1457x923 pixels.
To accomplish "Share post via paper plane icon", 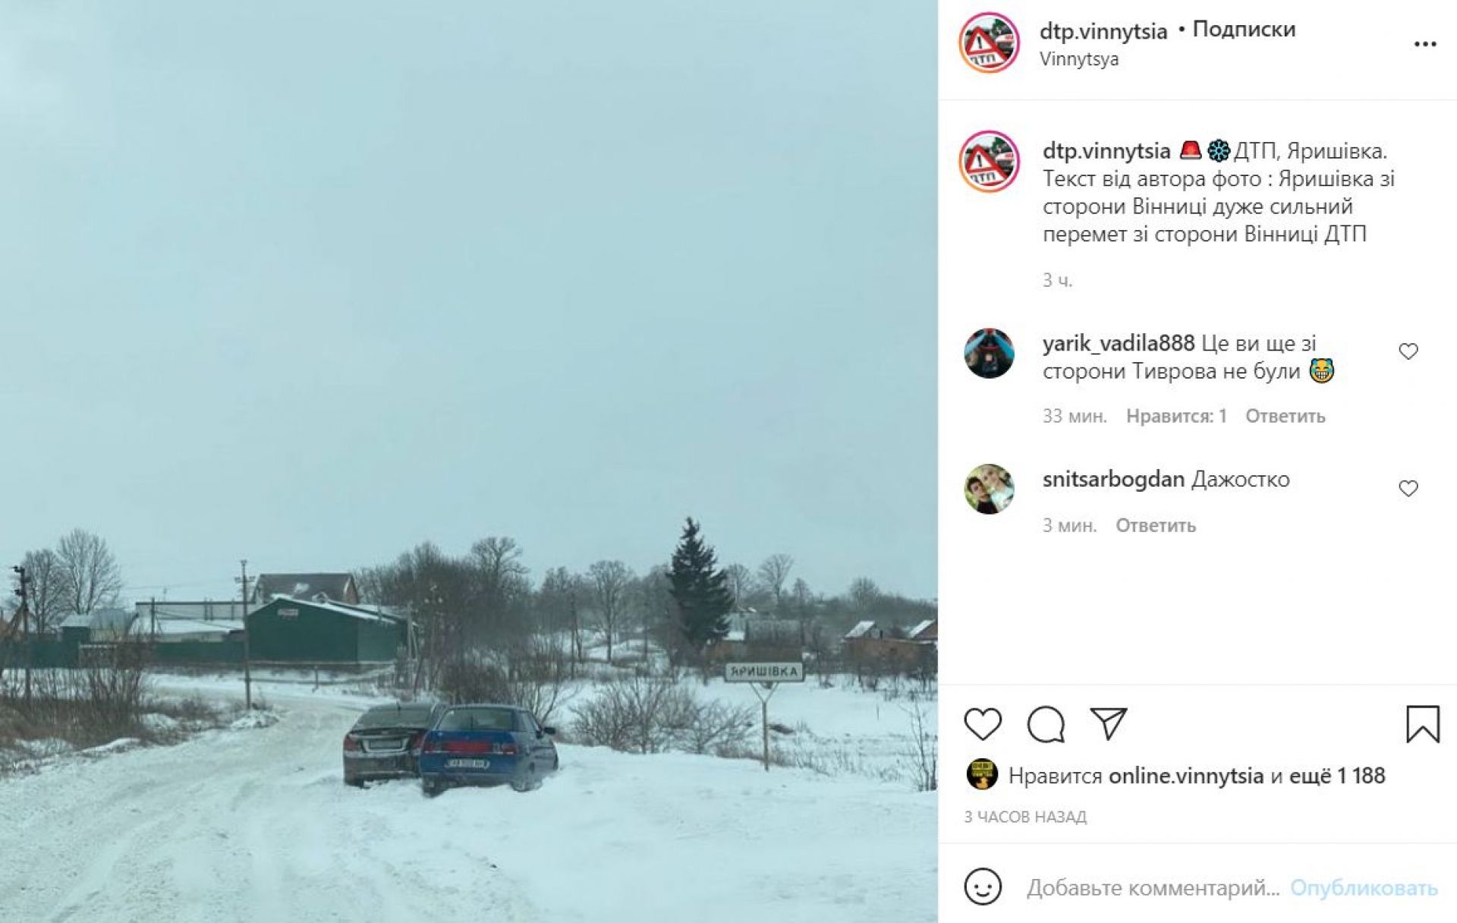I will (x=1109, y=724).
